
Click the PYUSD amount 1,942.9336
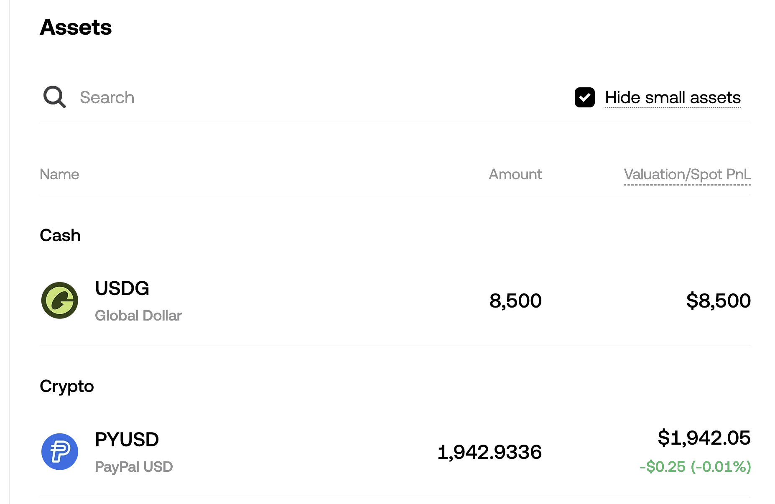[489, 452]
